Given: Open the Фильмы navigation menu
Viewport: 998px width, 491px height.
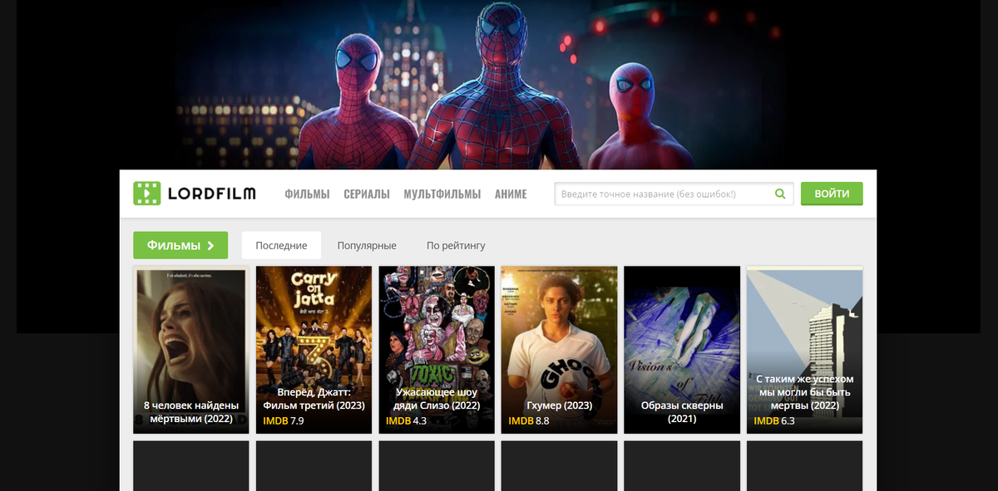Looking at the screenshot, I should click(307, 194).
